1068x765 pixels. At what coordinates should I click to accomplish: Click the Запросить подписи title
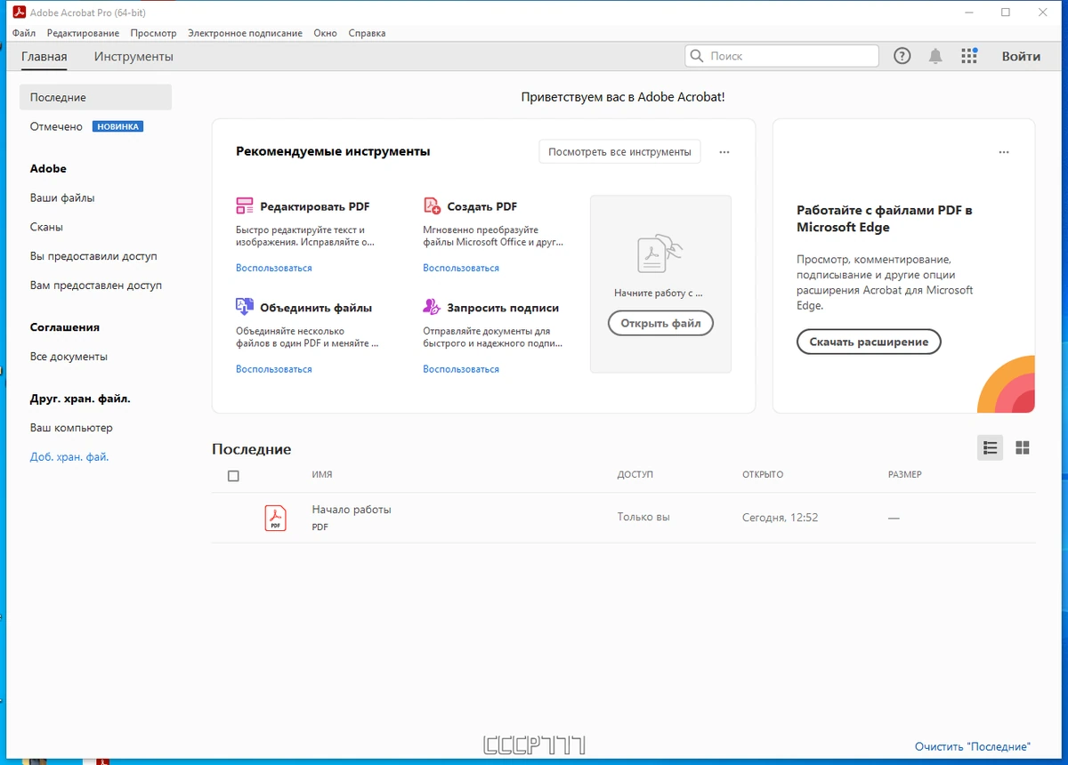coord(503,308)
